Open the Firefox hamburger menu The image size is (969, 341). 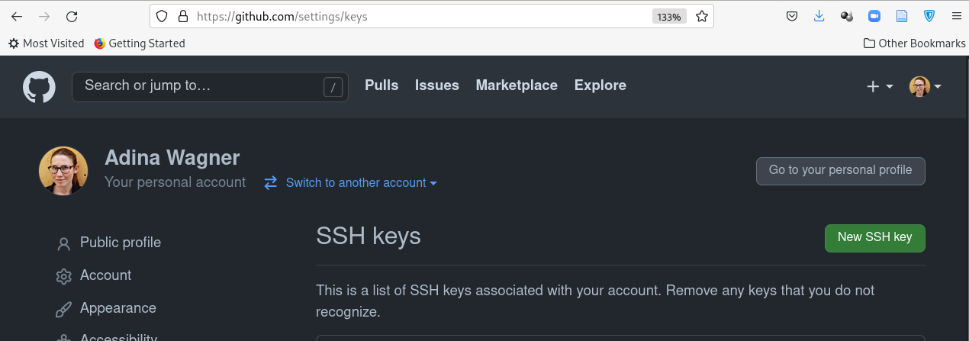tap(956, 16)
